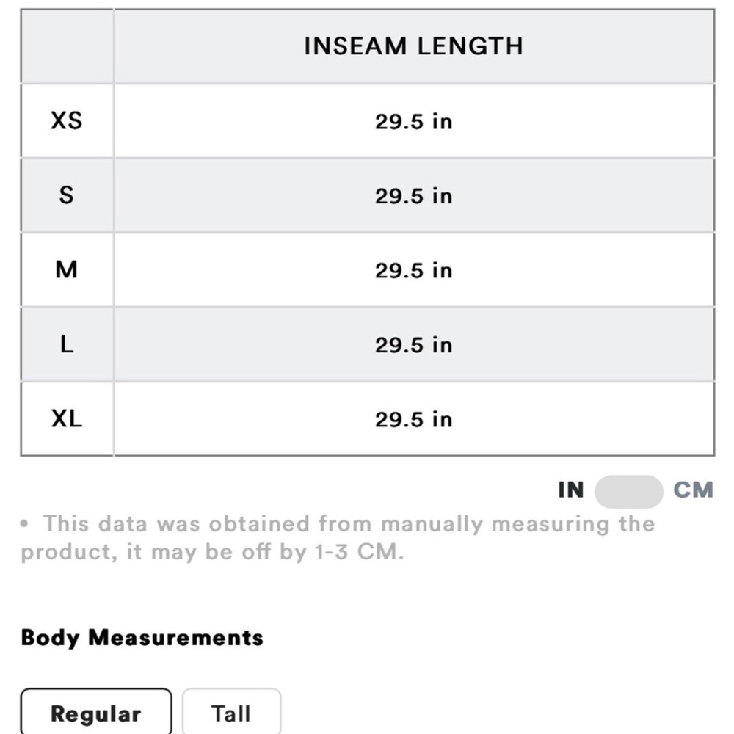Image resolution: width=734 pixels, height=734 pixels.
Task: Select the CM unit label
Action: pos(694,490)
